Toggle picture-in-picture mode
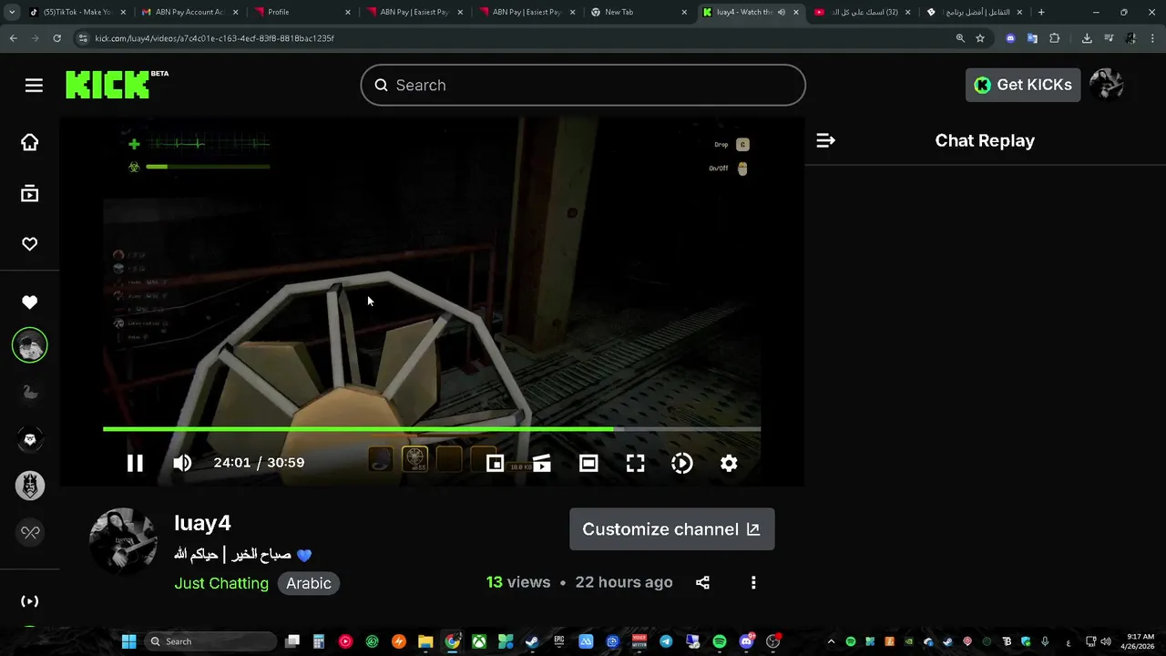Screen dimensions: 1166x656 [495, 463]
